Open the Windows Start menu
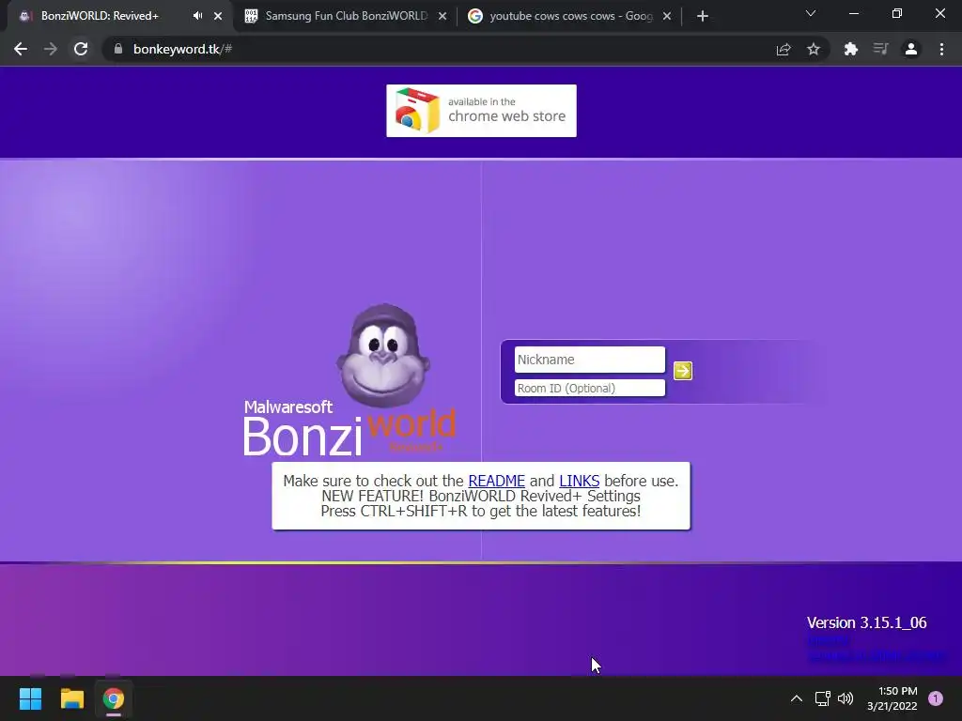The width and height of the screenshot is (962, 721). tap(30, 698)
